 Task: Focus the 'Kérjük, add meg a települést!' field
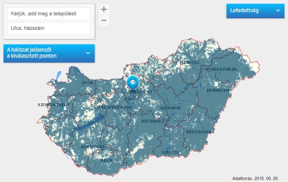(x=49, y=13)
